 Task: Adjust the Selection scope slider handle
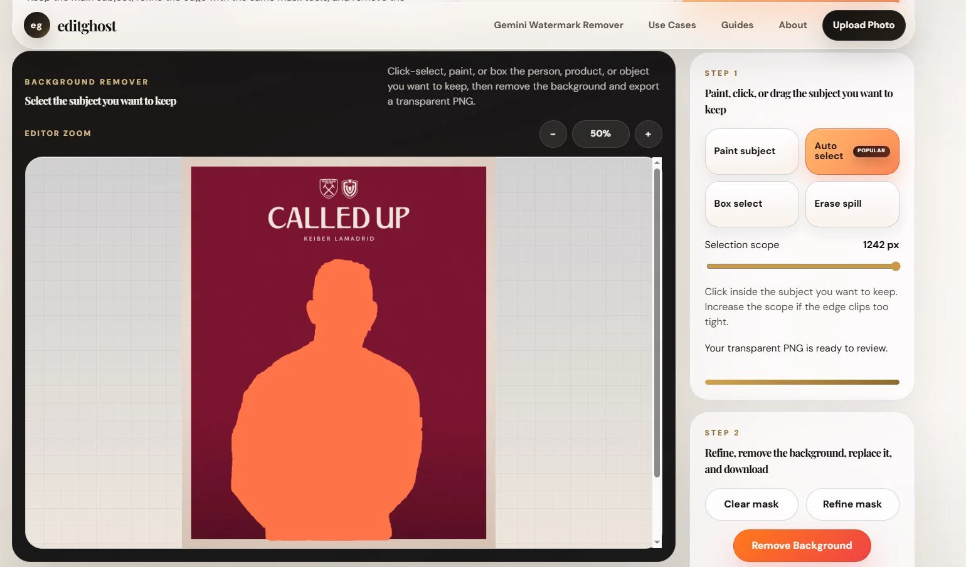(x=896, y=266)
